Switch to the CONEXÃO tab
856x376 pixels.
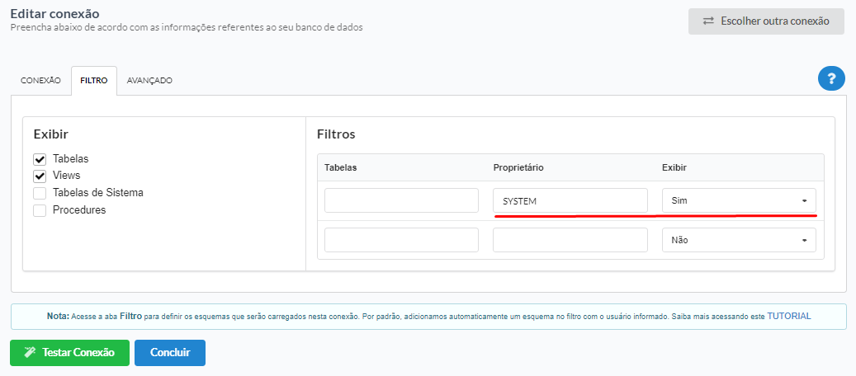tap(41, 80)
